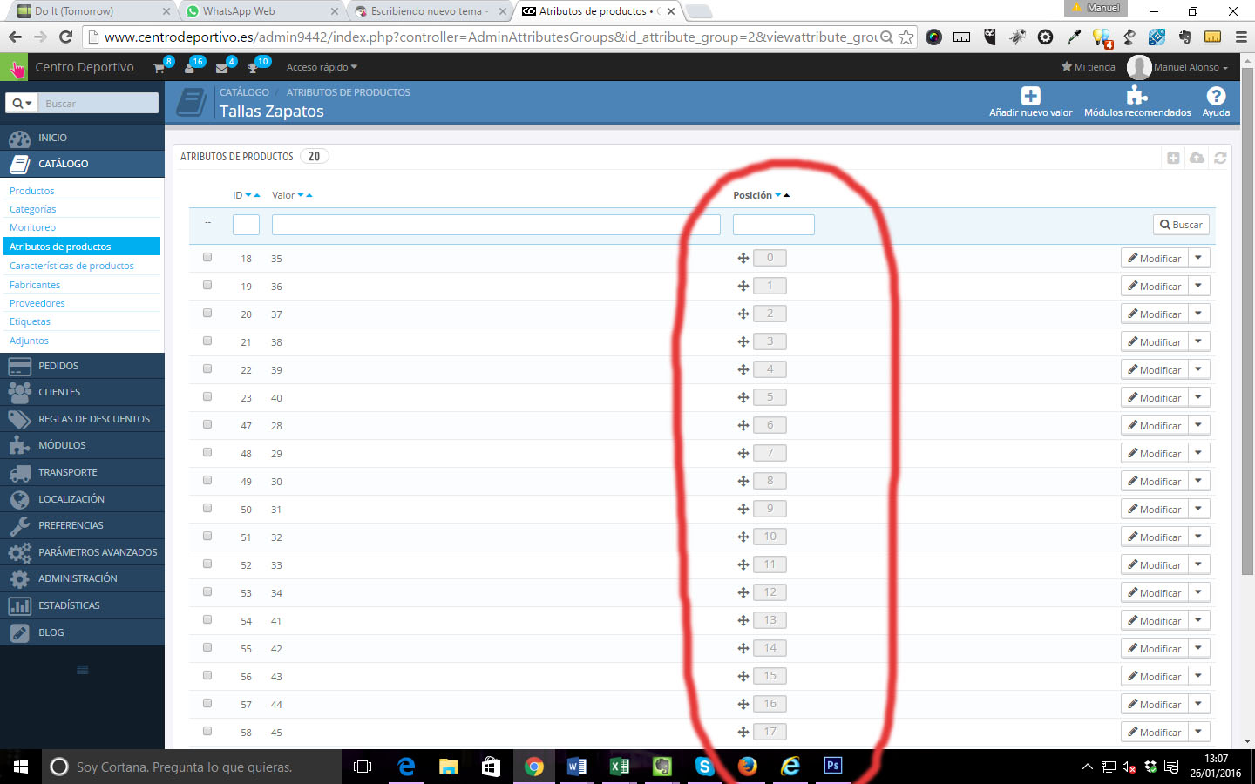Open Excel from the taskbar
Image resolution: width=1255 pixels, height=784 pixels.
tap(619, 767)
